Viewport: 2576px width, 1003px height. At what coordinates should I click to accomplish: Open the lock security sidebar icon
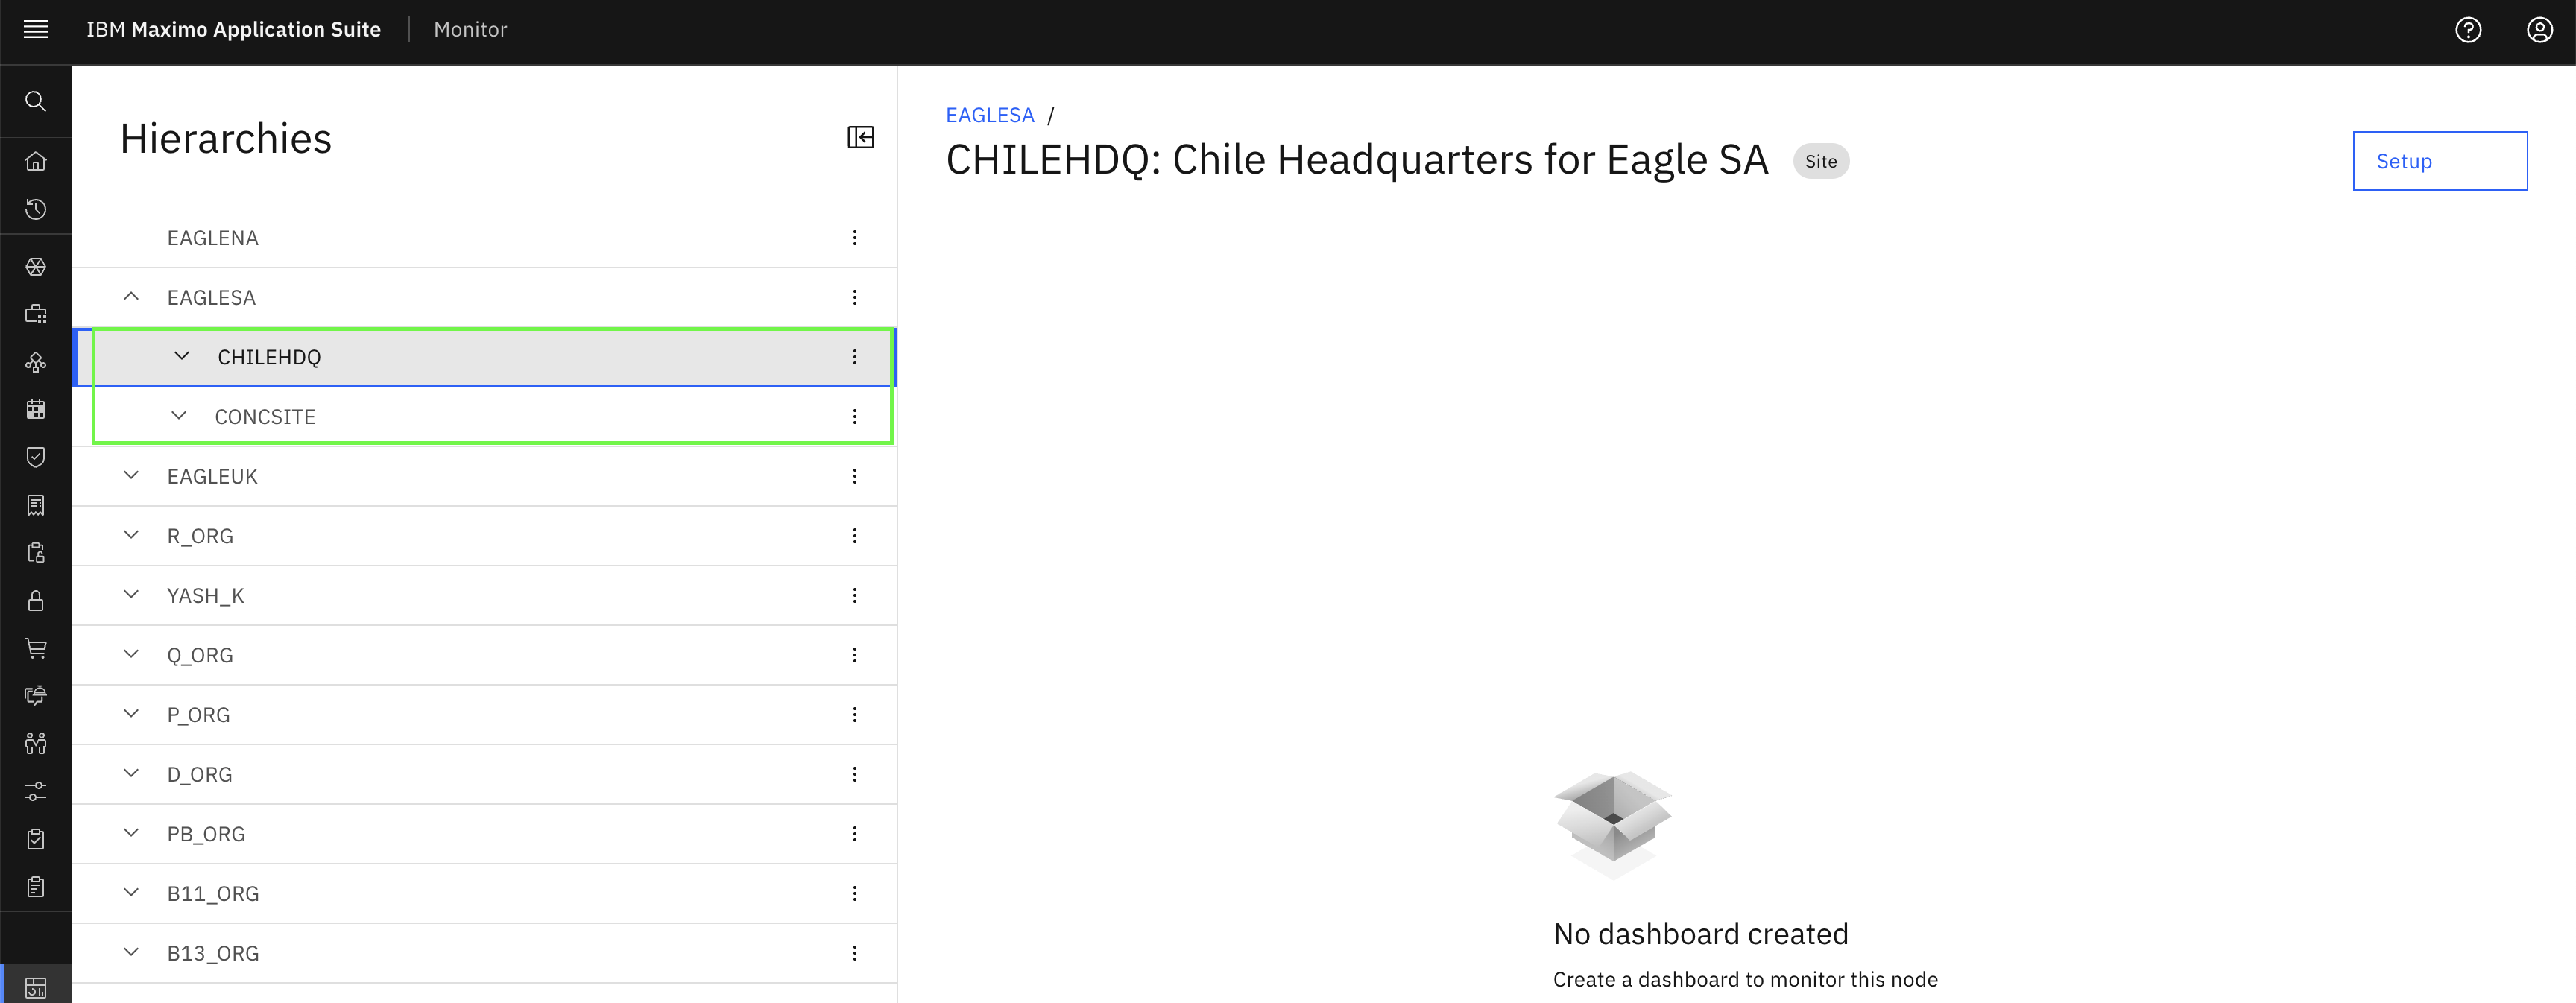click(36, 600)
